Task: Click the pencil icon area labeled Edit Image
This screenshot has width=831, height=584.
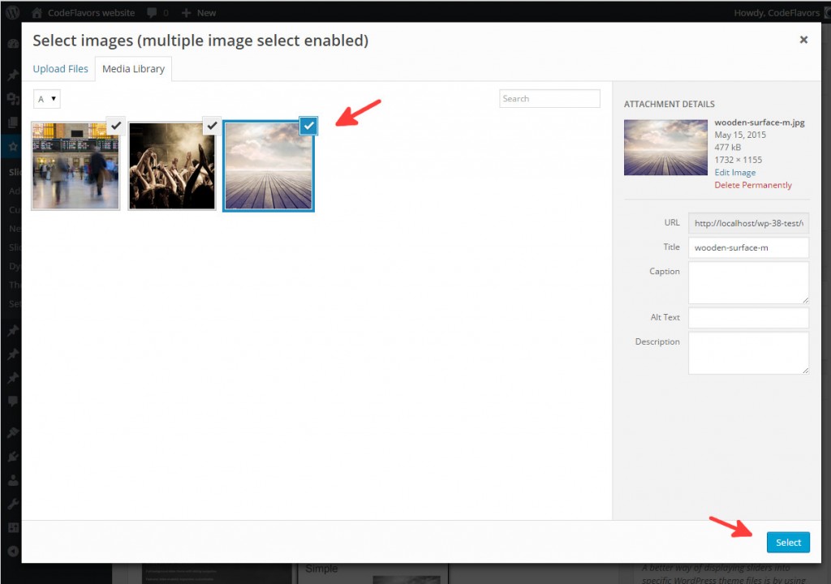Action: 734,172
